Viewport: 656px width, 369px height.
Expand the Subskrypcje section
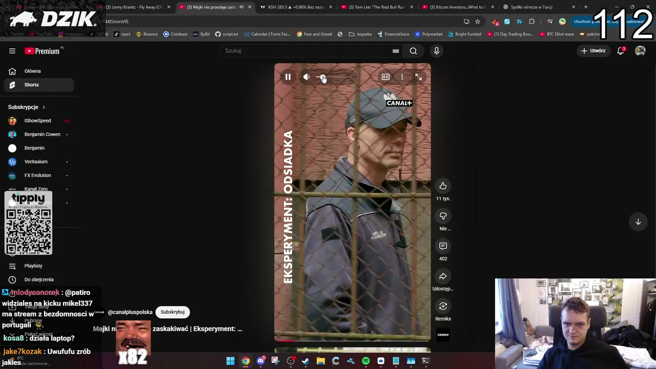[x=27, y=107]
